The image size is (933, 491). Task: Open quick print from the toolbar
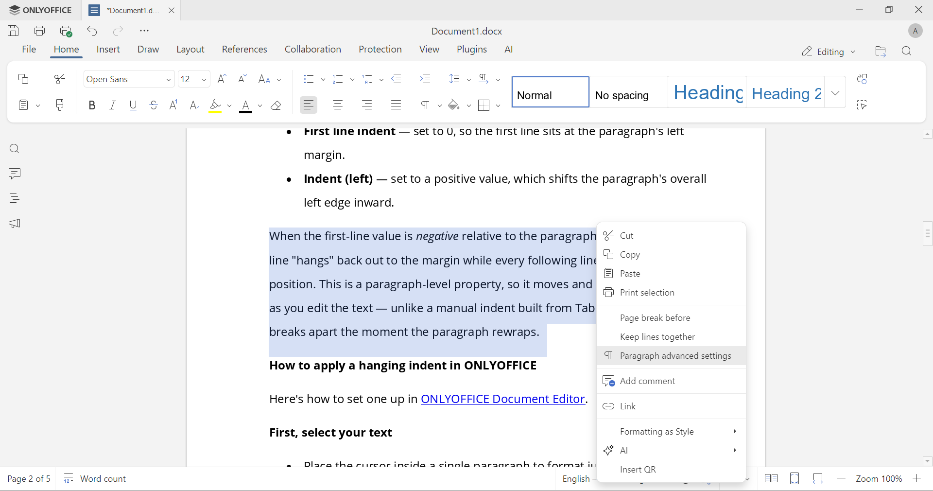[66, 31]
